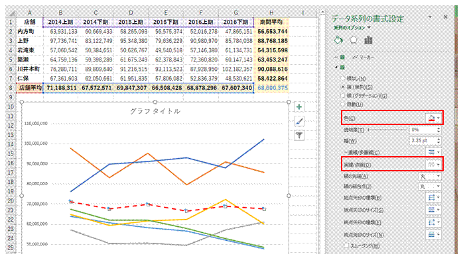
Task: Open the Fill & Line paint bucket tab
Action: (x=338, y=40)
